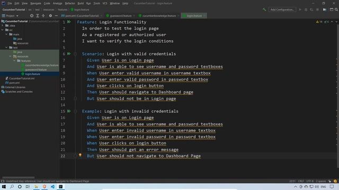Viewport: 339px width, 190px height.
Task: Collapse the test folder arrow
Action: click(x=6, y=47)
